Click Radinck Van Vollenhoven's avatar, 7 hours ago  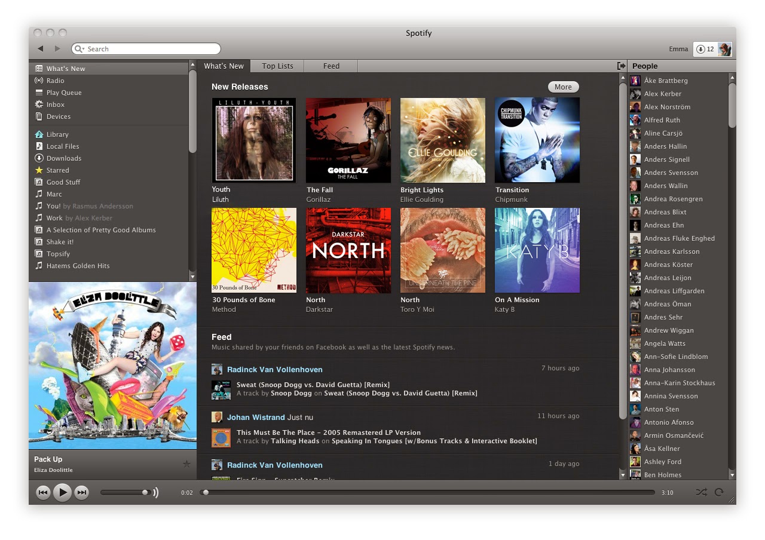217,369
